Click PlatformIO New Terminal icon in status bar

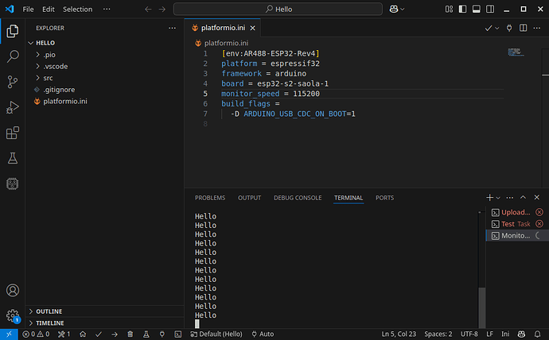[178, 334]
